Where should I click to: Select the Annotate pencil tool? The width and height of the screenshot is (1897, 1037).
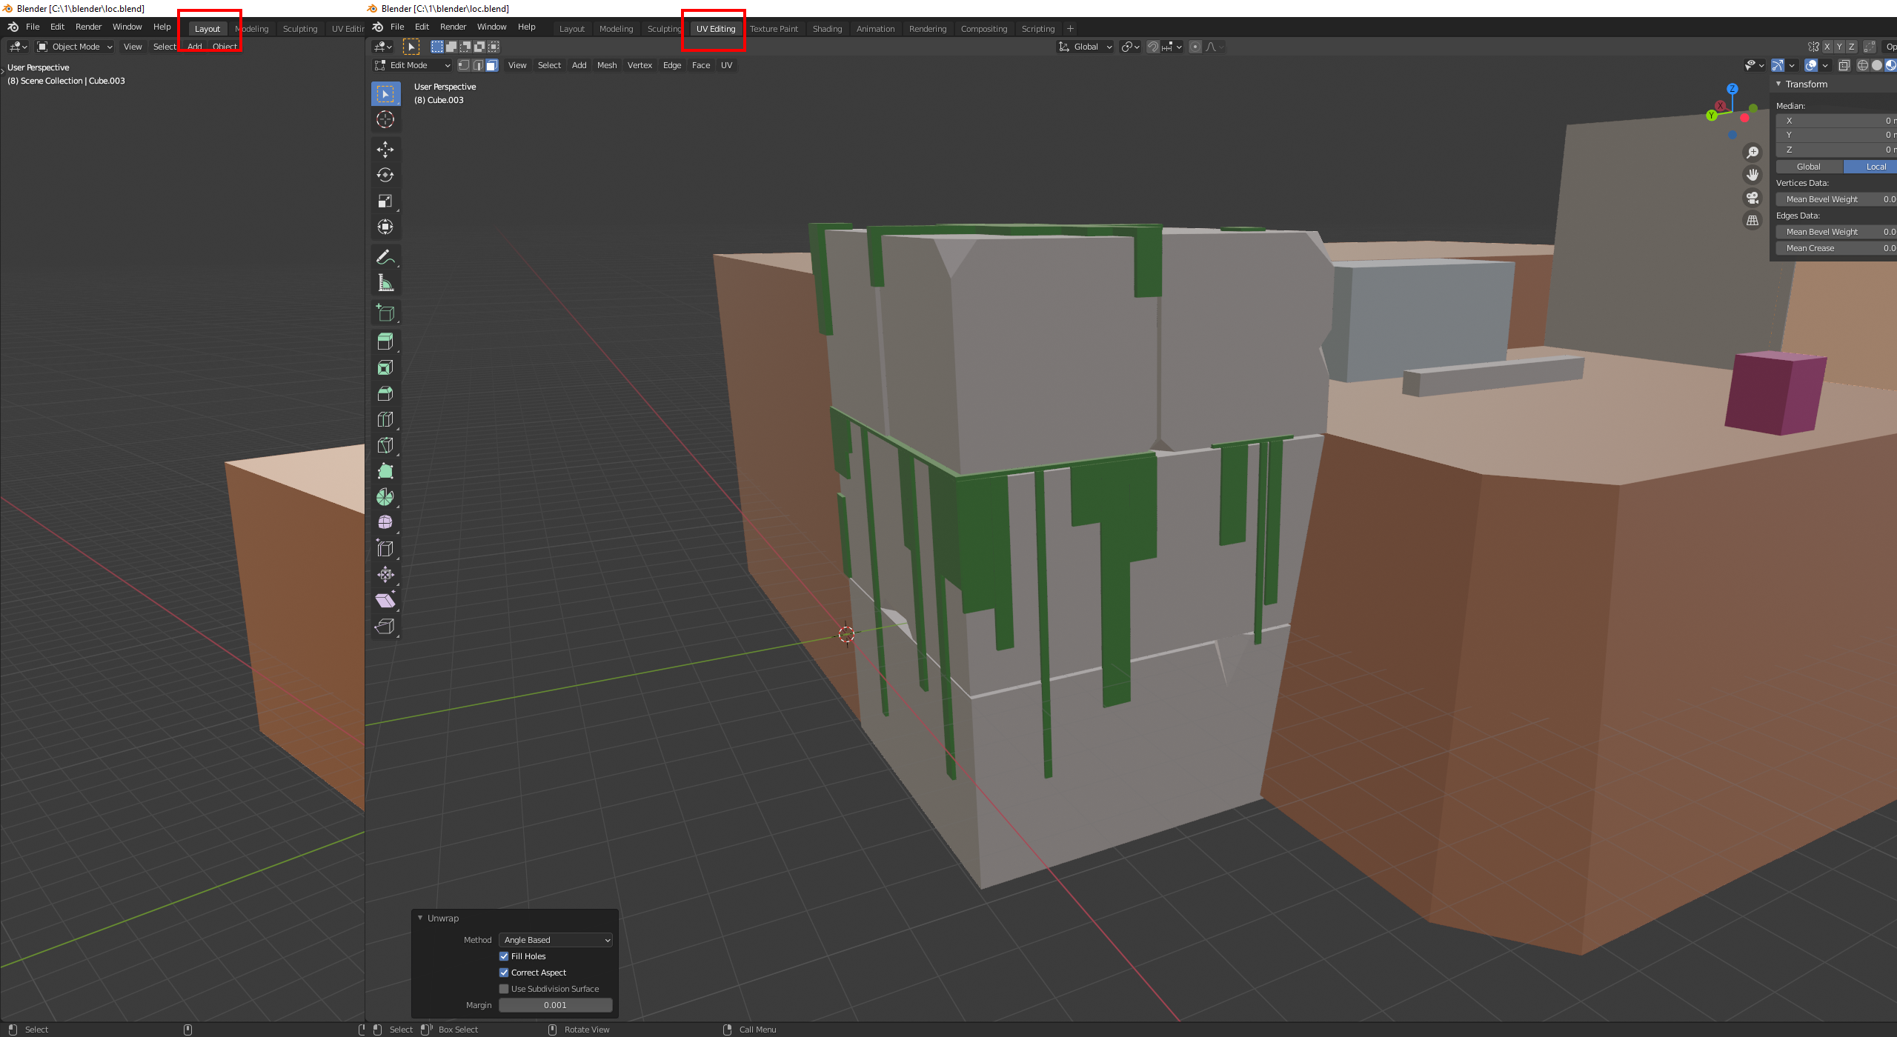[x=385, y=257]
